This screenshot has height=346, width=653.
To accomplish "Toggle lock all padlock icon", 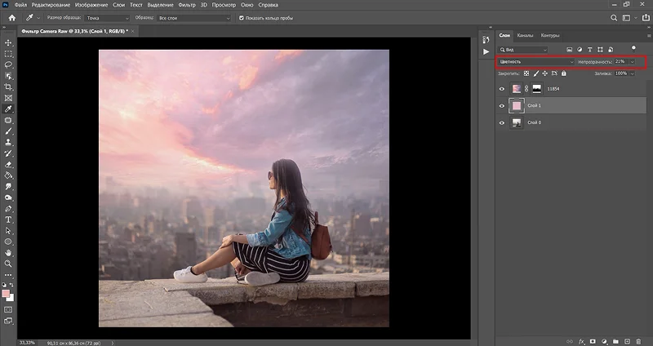I will click(563, 73).
